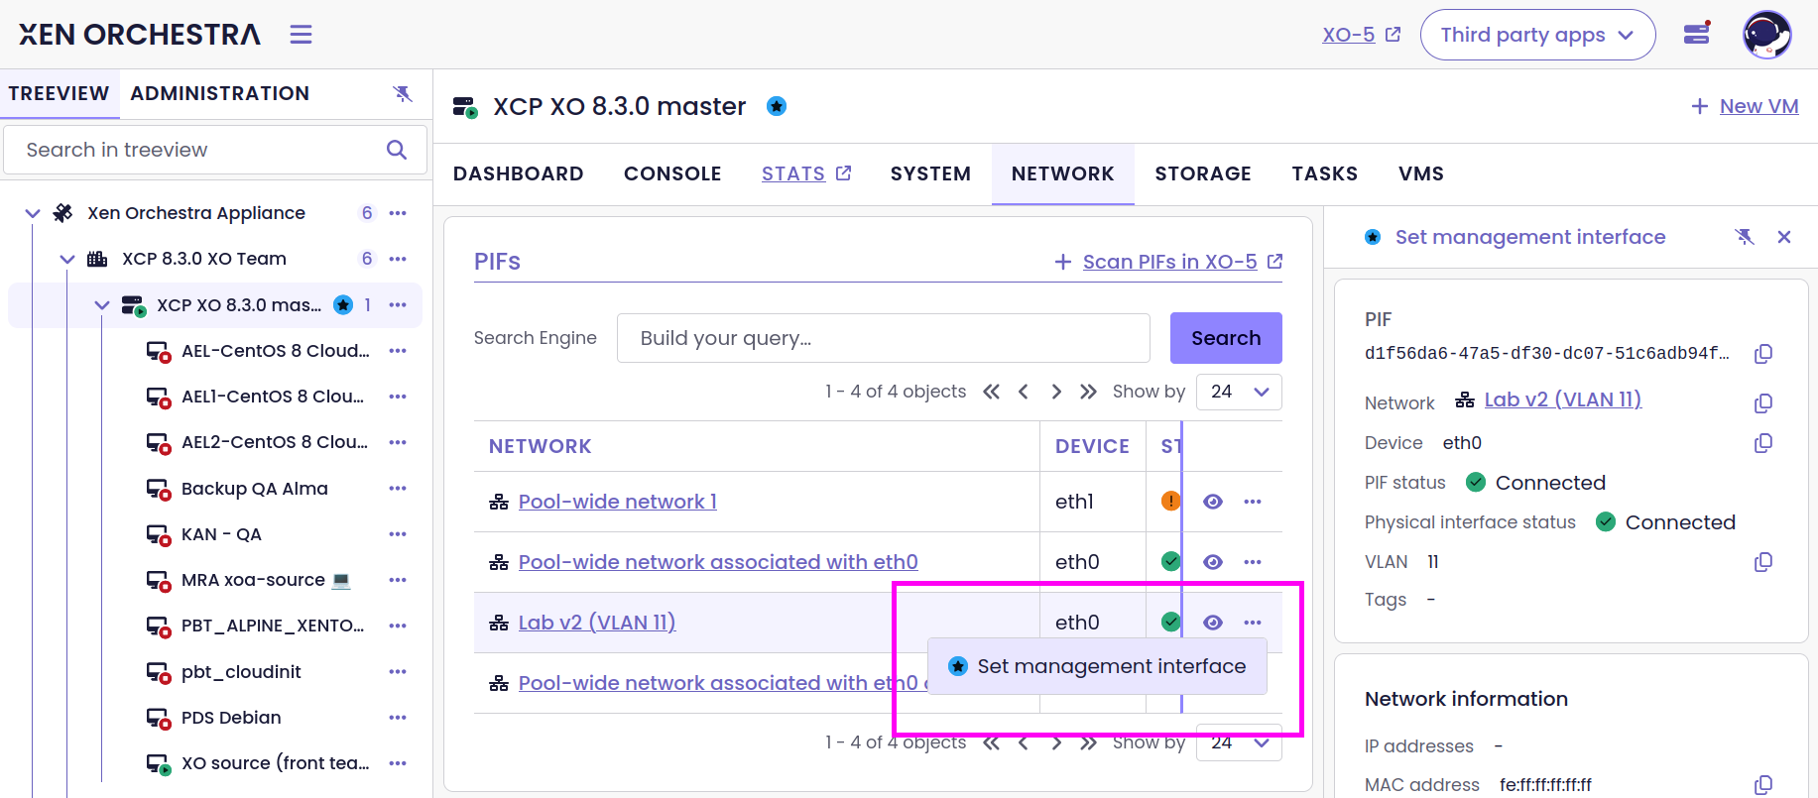Viewport: 1818px width, 798px height.
Task: Sort by the DEVICE column header
Action: [x=1092, y=446]
